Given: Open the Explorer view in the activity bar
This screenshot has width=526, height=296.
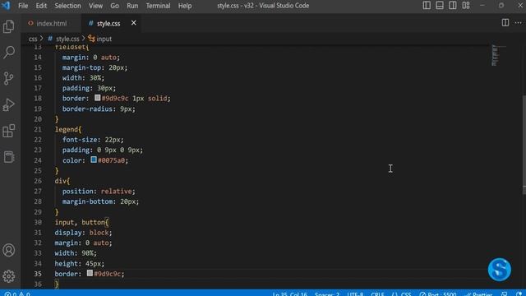Looking at the screenshot, I should pyautogui.click(x=9, y=26).
